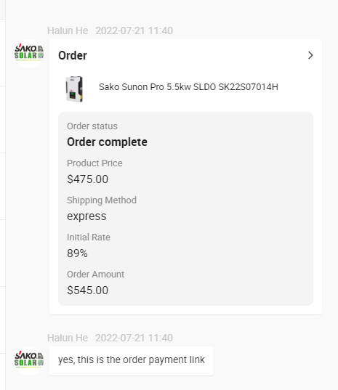The height and width of the screenshot is (390, 338).
Task: Click timestamp 2022-07-21 11:40 above the Order card
Action: click(134, 31)
